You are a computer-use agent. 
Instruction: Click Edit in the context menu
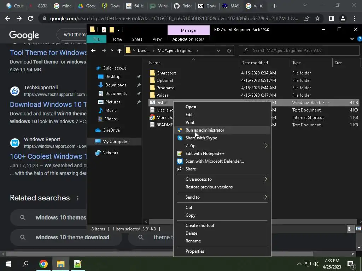coord(222,115)
